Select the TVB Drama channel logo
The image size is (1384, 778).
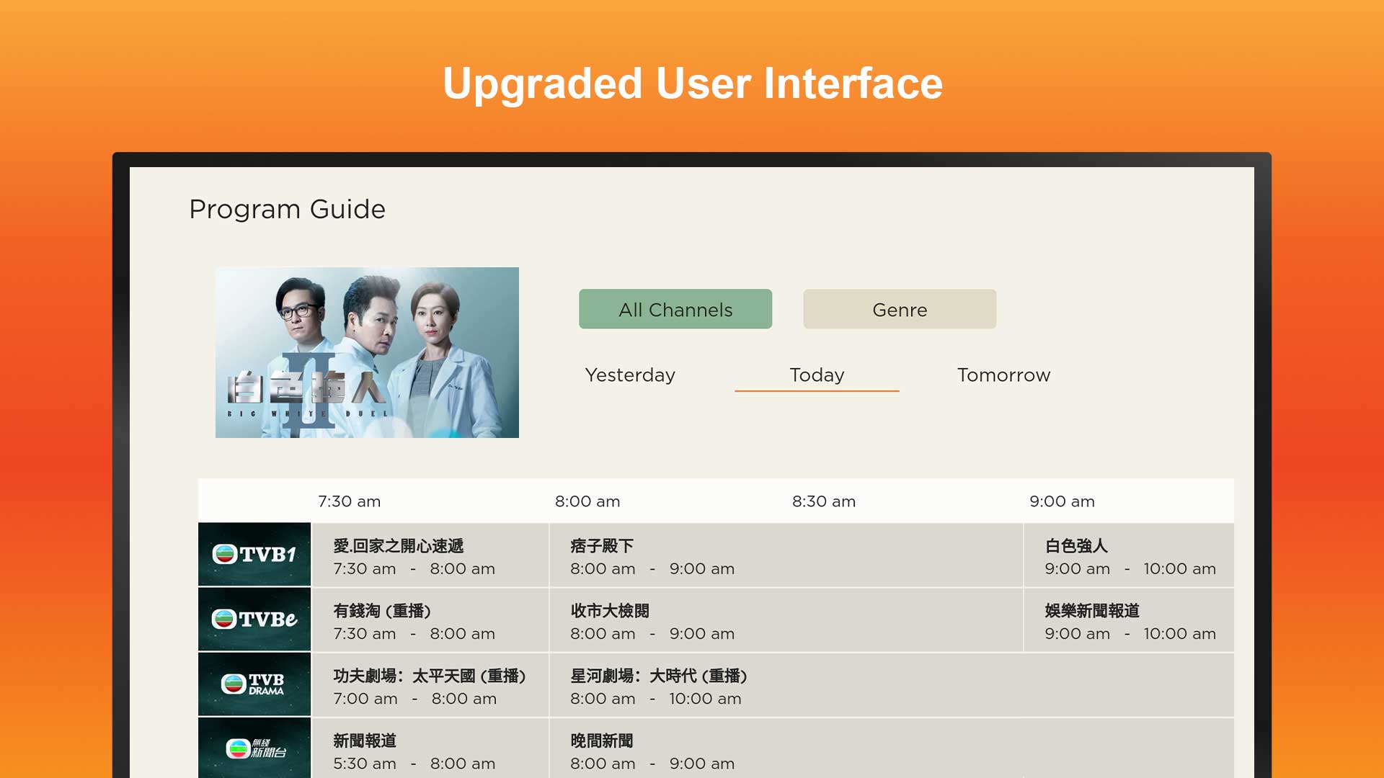pyautogui.click(x=254, y=684)
